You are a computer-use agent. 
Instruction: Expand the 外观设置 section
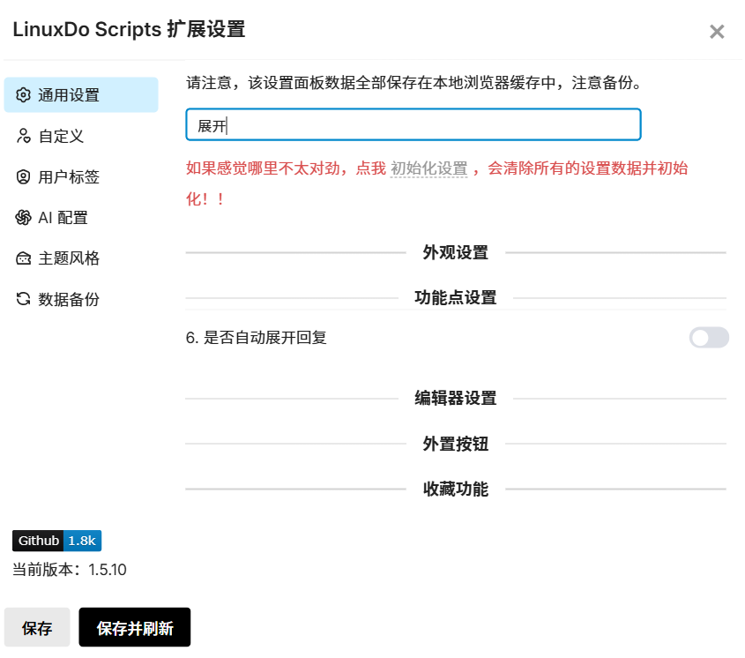[x=455, y=252]
